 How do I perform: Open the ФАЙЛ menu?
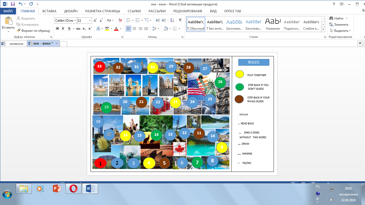8,11
